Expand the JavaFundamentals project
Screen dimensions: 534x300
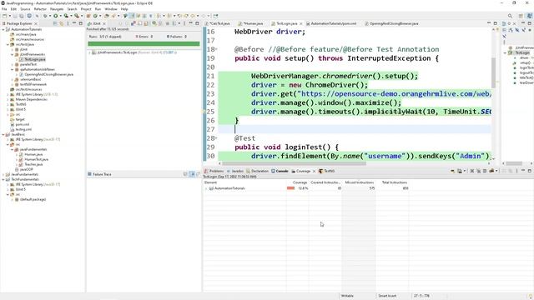pyautogui.click(x=3, y=174)
